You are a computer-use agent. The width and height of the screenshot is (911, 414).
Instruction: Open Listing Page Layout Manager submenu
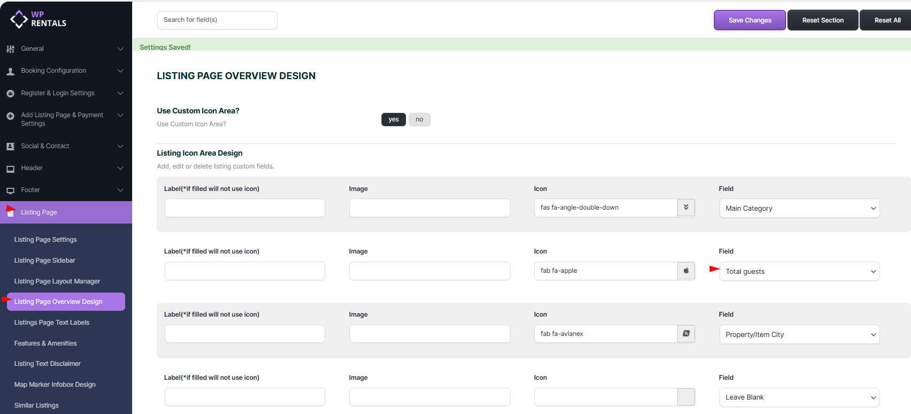click(x=57, y=281)
